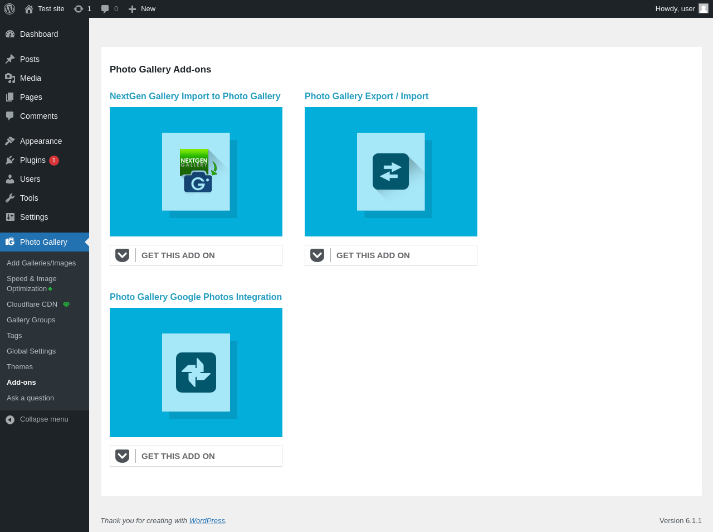The image size is (713, 532).
Task: Open the Appearance menu
Action: click(x=45, y=141)
